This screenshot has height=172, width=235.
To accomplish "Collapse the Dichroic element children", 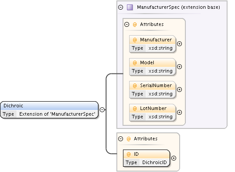I will 102,110.
